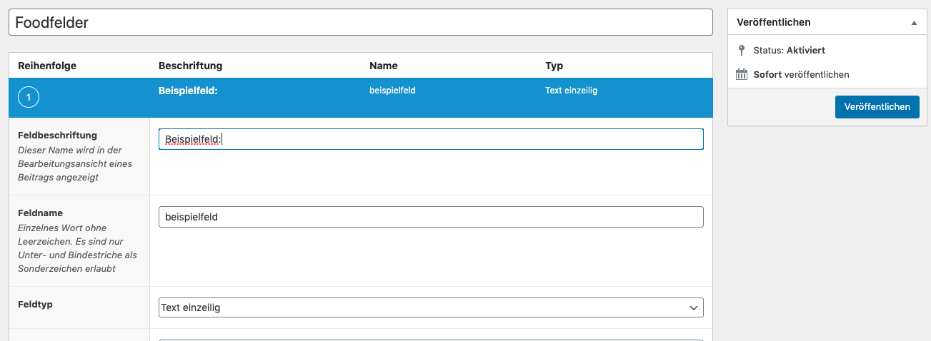Viewport: 931px width, 341px height.
Task: Click the Veröffentlichen panel heading
Action: [x=773, y=23]
